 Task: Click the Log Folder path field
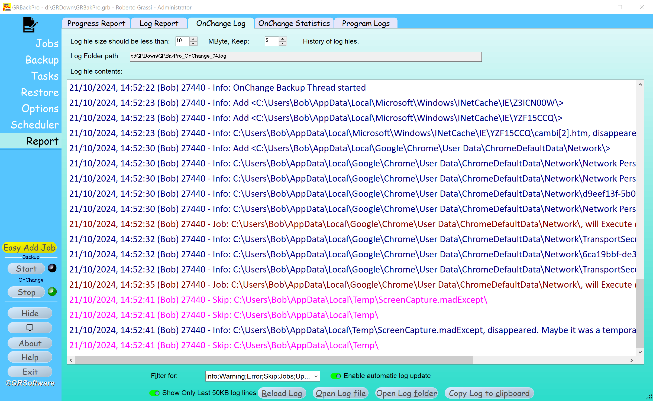(305, 56)
